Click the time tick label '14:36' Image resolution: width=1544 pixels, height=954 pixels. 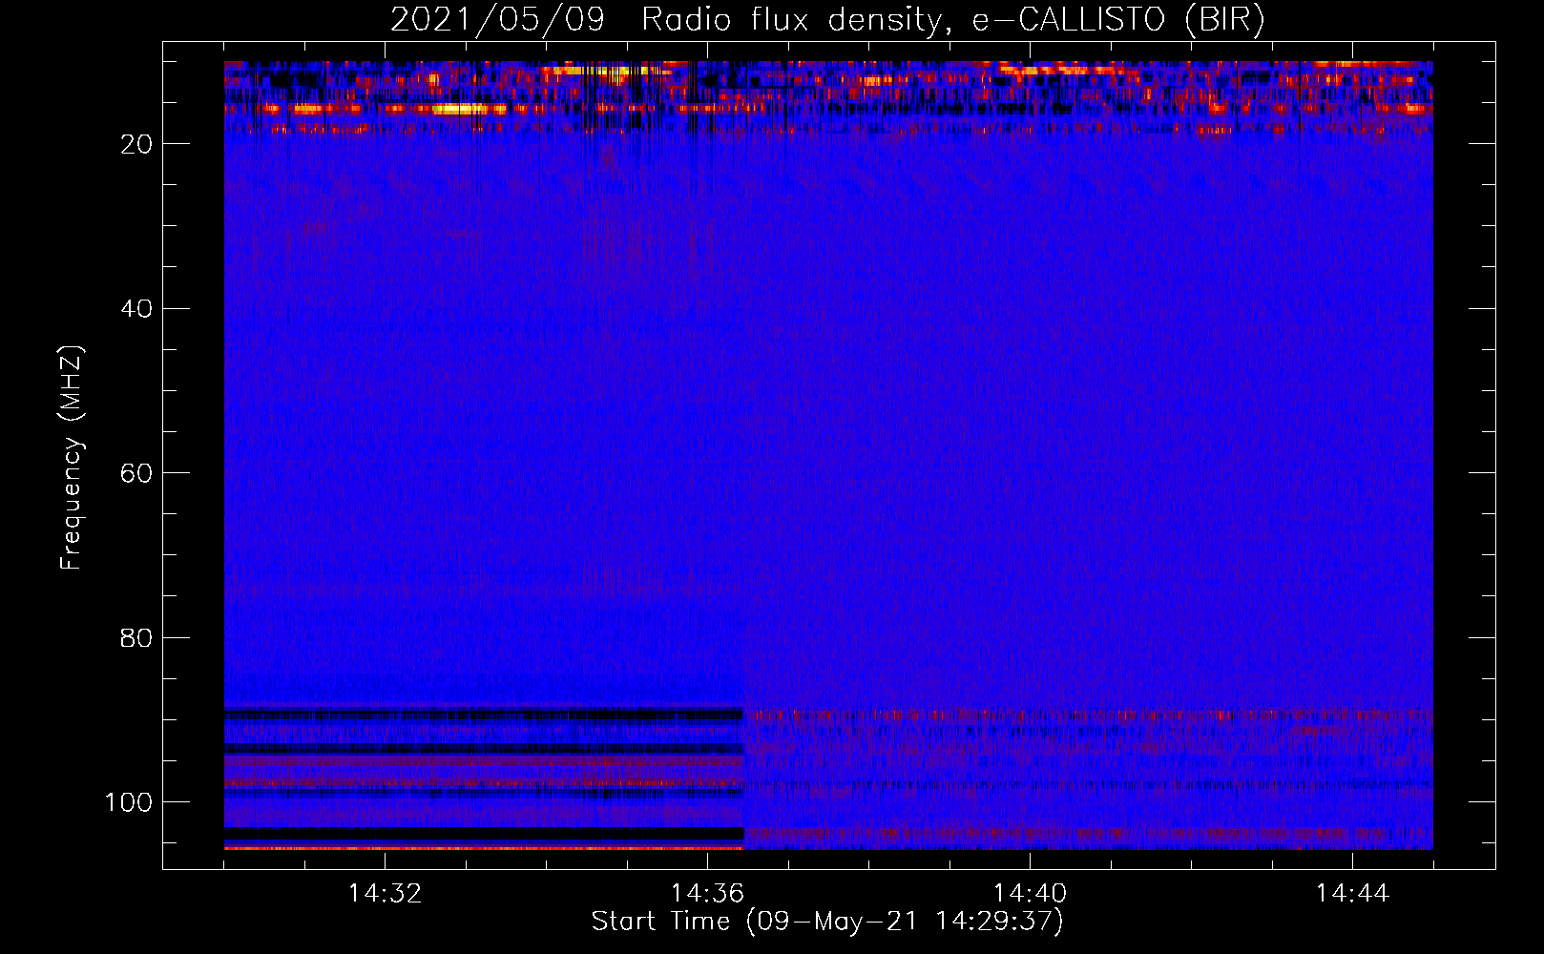(707, 894)
